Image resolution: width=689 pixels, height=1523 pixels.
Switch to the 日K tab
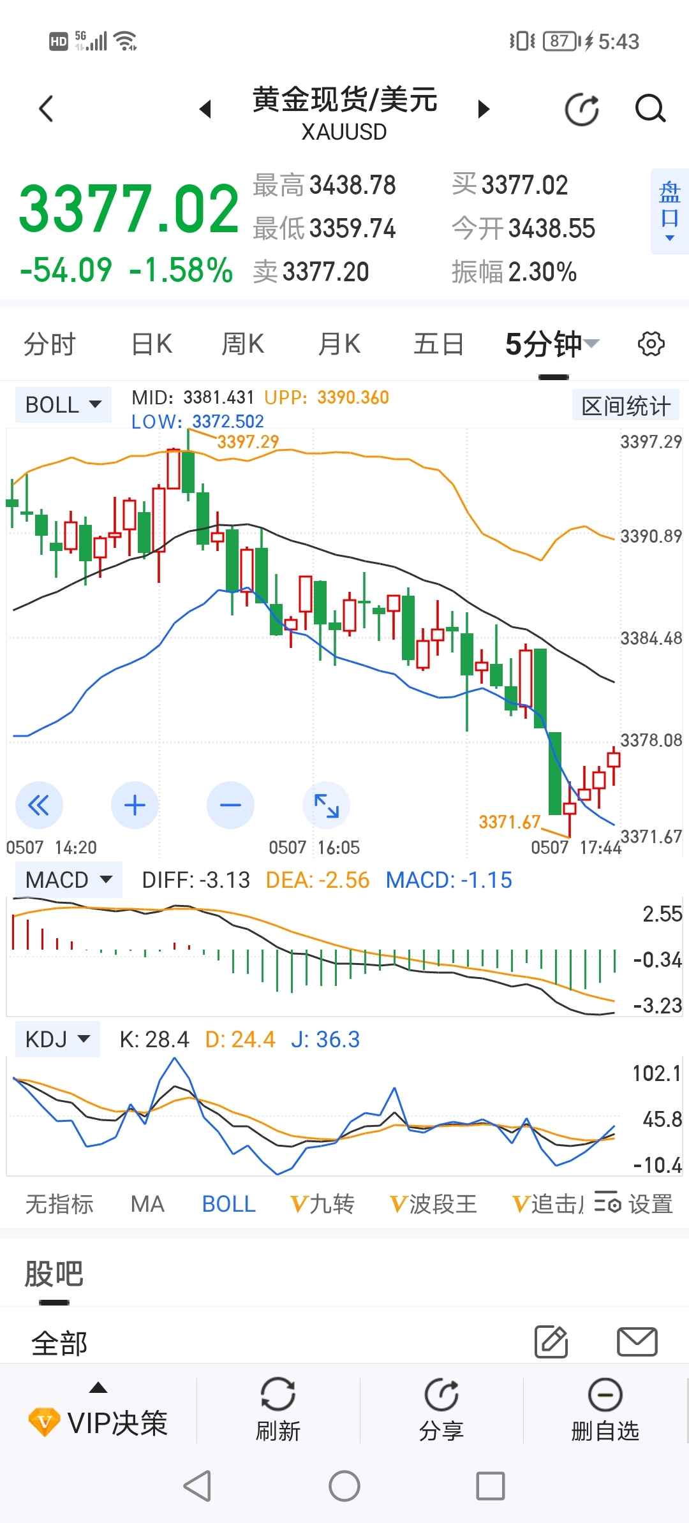pos(152,344)
